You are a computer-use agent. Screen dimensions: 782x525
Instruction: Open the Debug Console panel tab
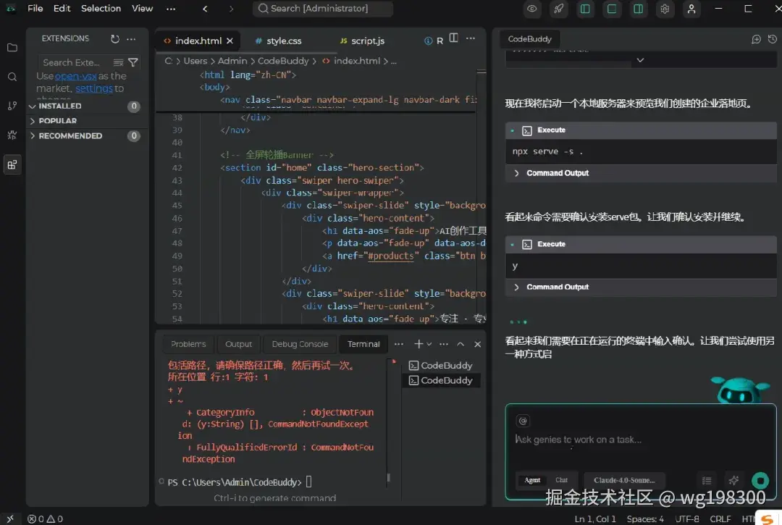click(x=300, y=344)
